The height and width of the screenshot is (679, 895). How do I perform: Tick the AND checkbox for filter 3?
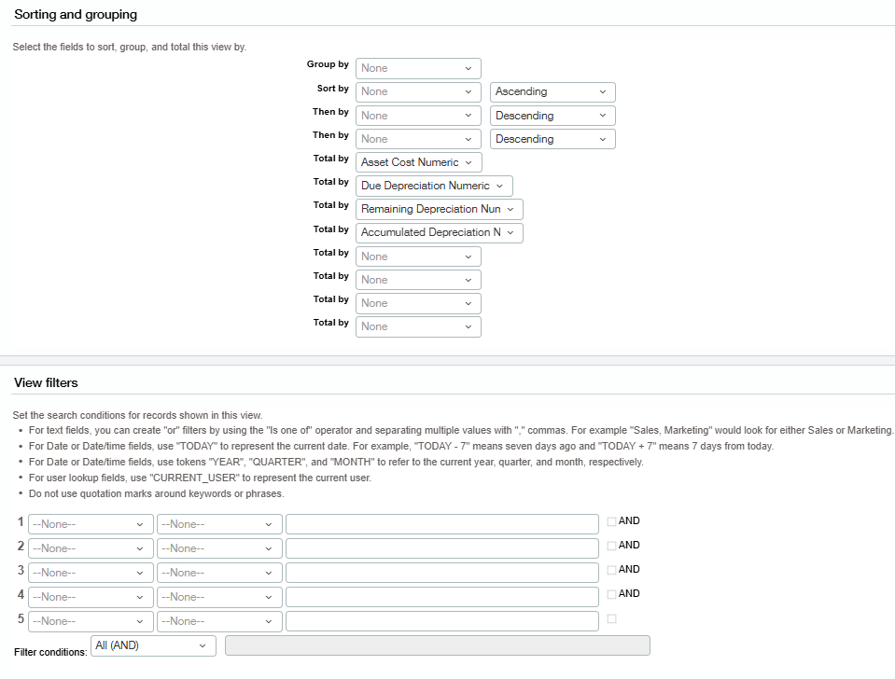[x=611, y=570]
